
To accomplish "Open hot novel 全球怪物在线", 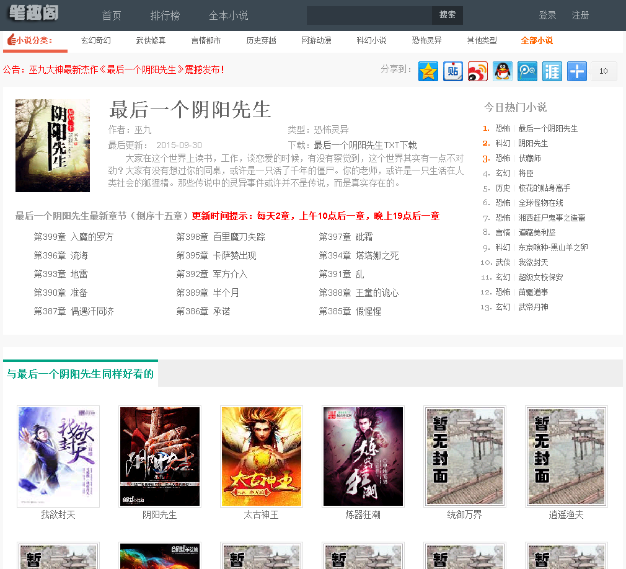I will (x=540, y=203).
